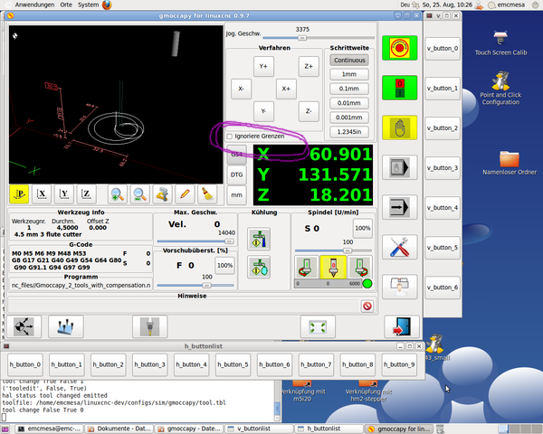This screenshot has height=434, width=543.
Task: Select 1mm jog increment
Action: pyautogui.click(x=349, y=74)
